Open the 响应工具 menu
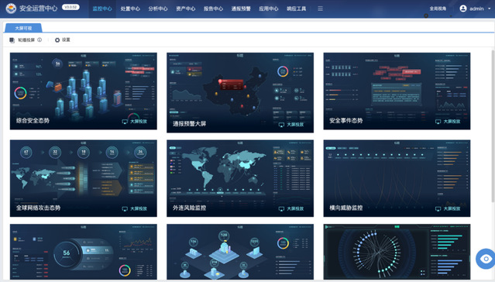 tap(296, 9)
